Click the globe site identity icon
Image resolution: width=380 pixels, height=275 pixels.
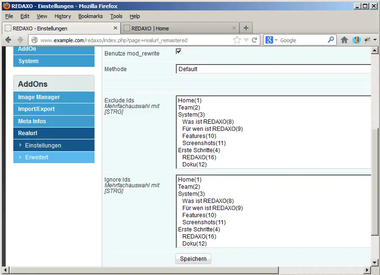(35, 40)
